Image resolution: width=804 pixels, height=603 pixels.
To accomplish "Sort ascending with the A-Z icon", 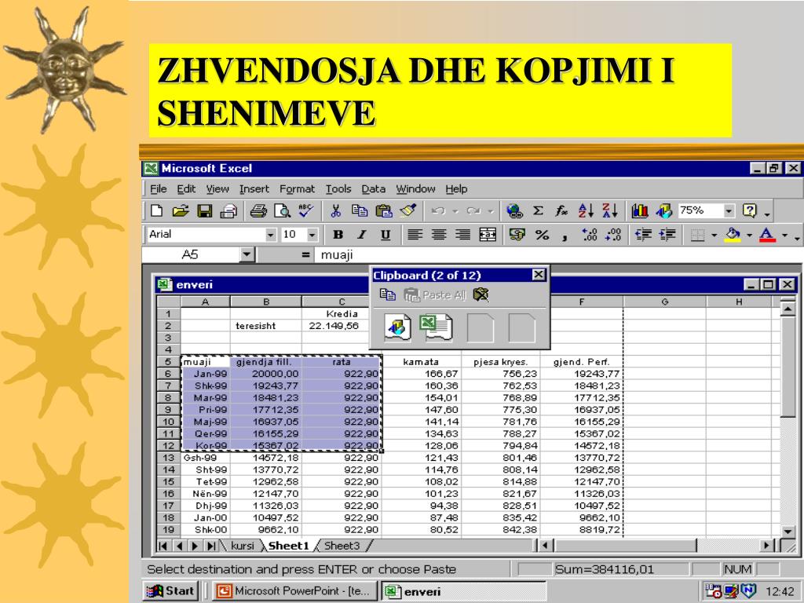I will 586,210.
